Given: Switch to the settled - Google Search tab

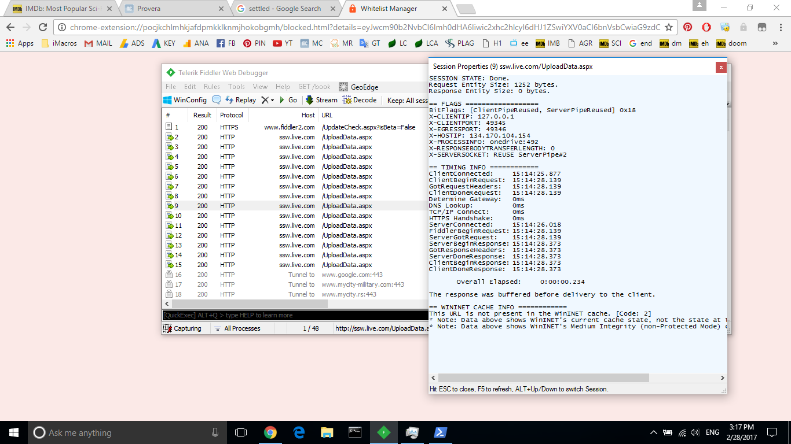Looking at the screenshot, I should pyautogui.click(x=285, y=9).
